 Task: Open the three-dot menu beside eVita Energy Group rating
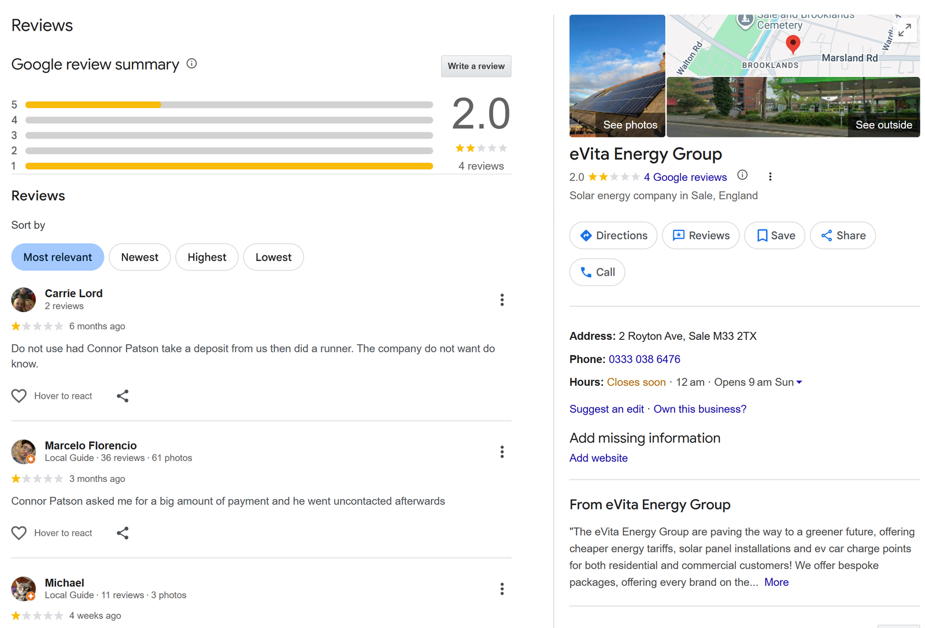(770, 177)
